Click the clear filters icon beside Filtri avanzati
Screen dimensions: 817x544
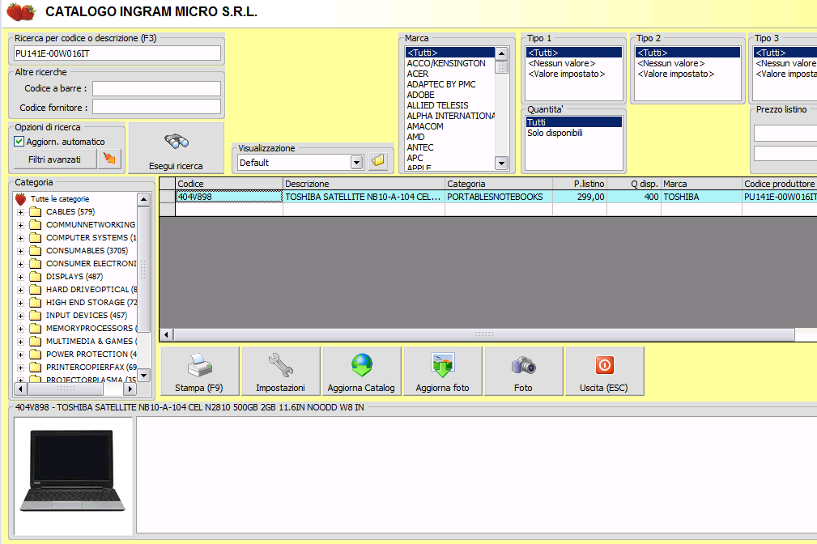[x=109, y=159]
